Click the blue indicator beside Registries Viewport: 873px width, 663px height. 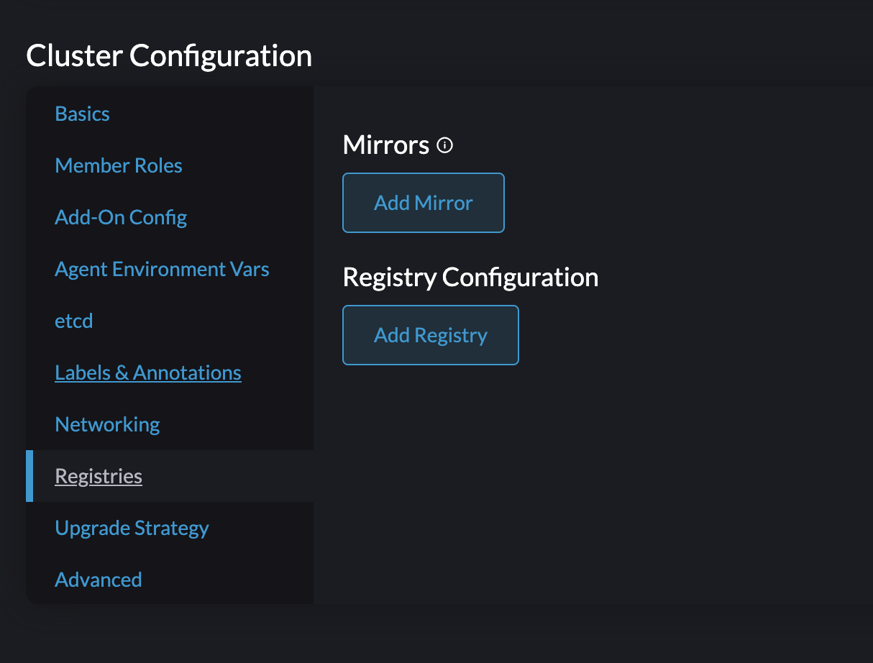click(29, 475)
